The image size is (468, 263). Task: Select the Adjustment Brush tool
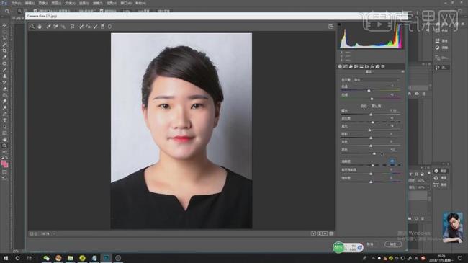click(96, 27)
